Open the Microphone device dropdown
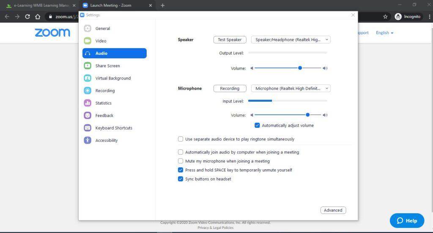The image size is (433, 233). point(291,89)
